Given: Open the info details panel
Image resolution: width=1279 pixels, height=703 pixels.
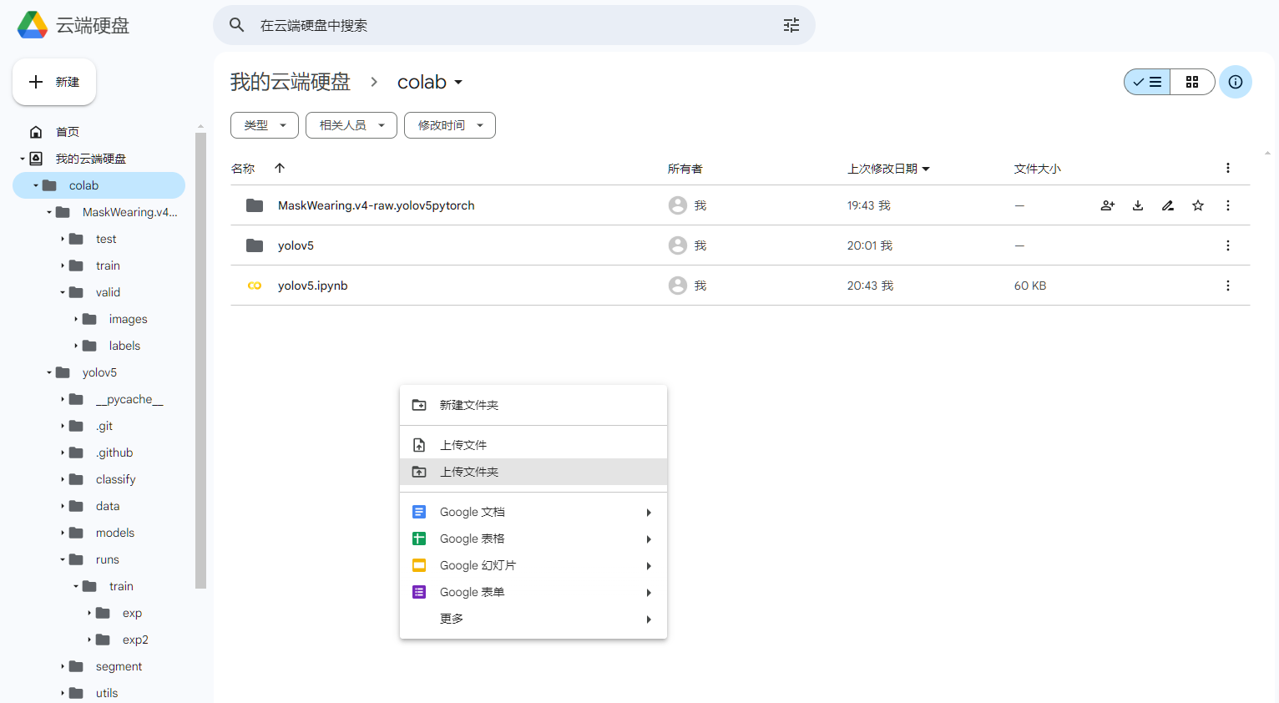Looking at the screenshot, I should (1236, 82).
